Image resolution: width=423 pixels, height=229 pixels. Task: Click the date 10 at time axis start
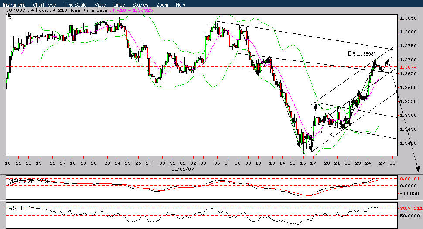click(8, 163)
